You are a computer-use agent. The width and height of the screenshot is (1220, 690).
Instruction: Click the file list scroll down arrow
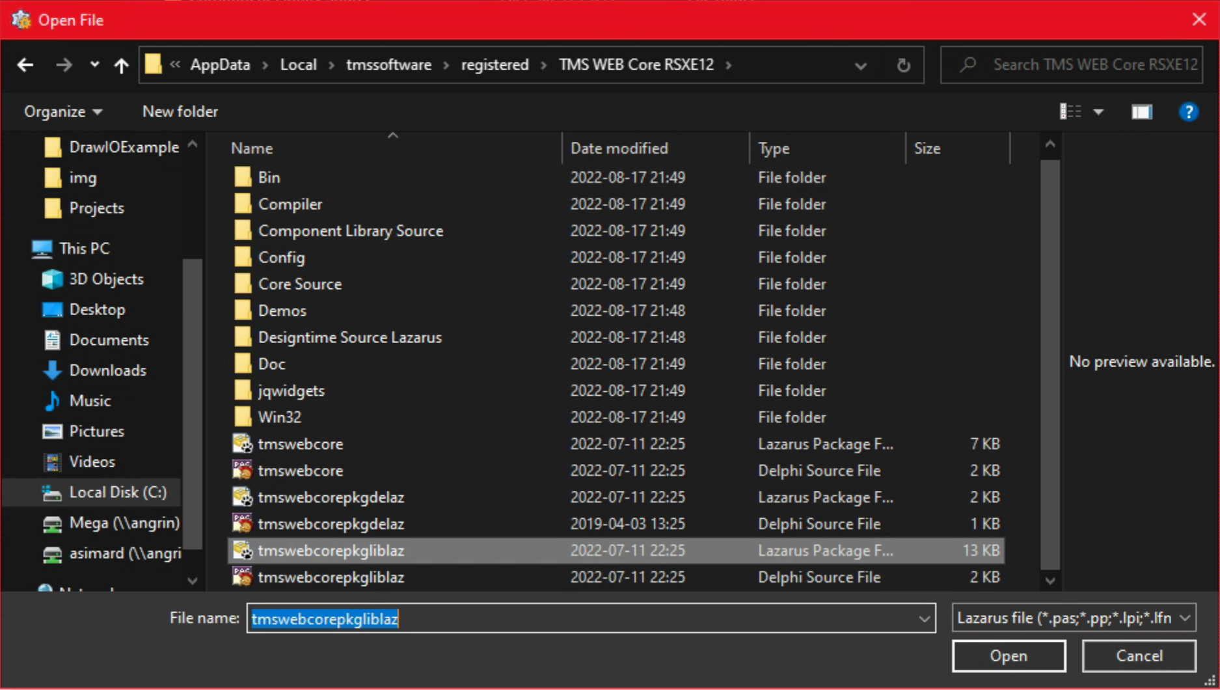(1050, 580)
